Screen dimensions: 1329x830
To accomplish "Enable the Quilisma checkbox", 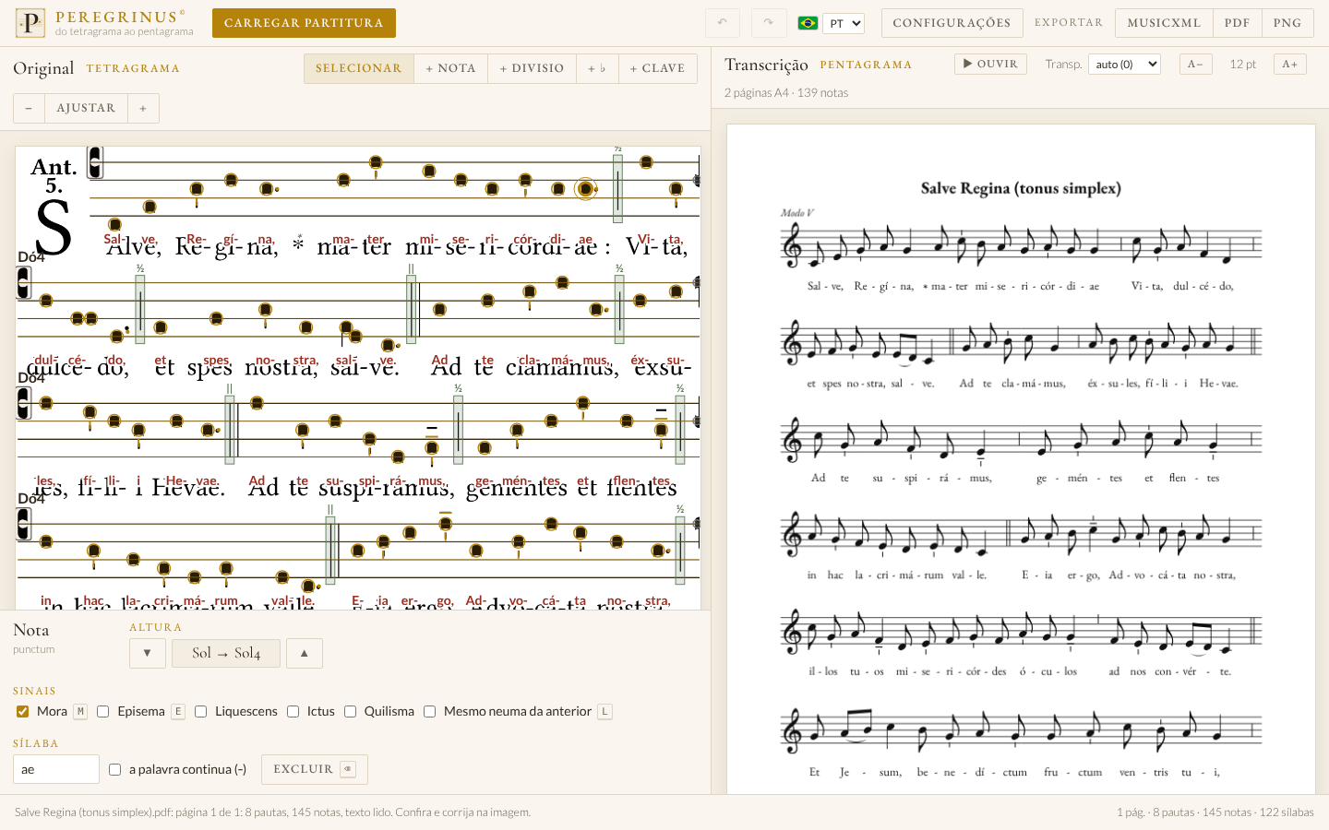I will click(350, 711).
